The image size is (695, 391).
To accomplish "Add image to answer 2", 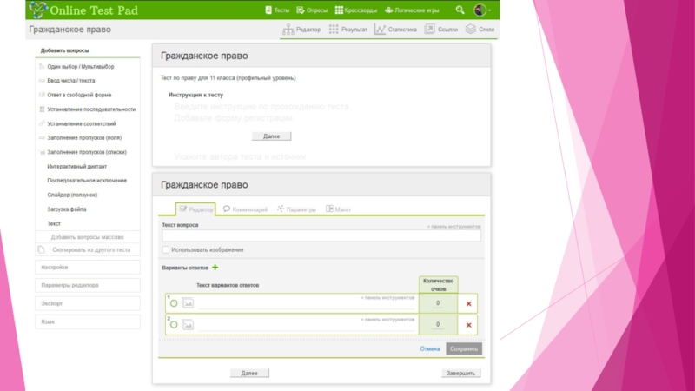I will 188,325.
